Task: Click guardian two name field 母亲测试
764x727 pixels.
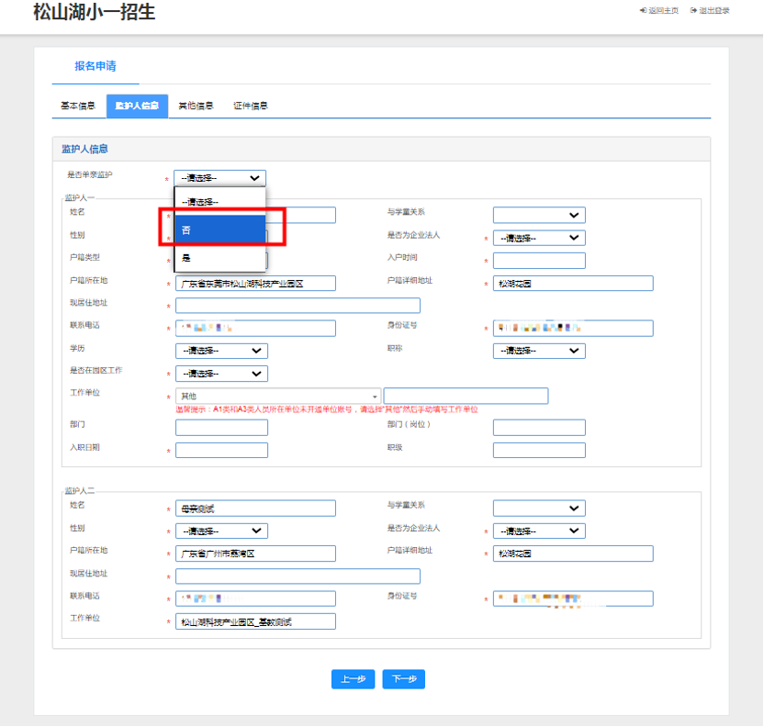Action: point(255,509)
